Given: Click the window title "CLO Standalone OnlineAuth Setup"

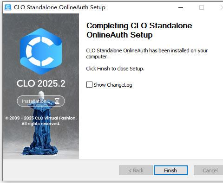Looking at the screenshot, I should (59, 7).
